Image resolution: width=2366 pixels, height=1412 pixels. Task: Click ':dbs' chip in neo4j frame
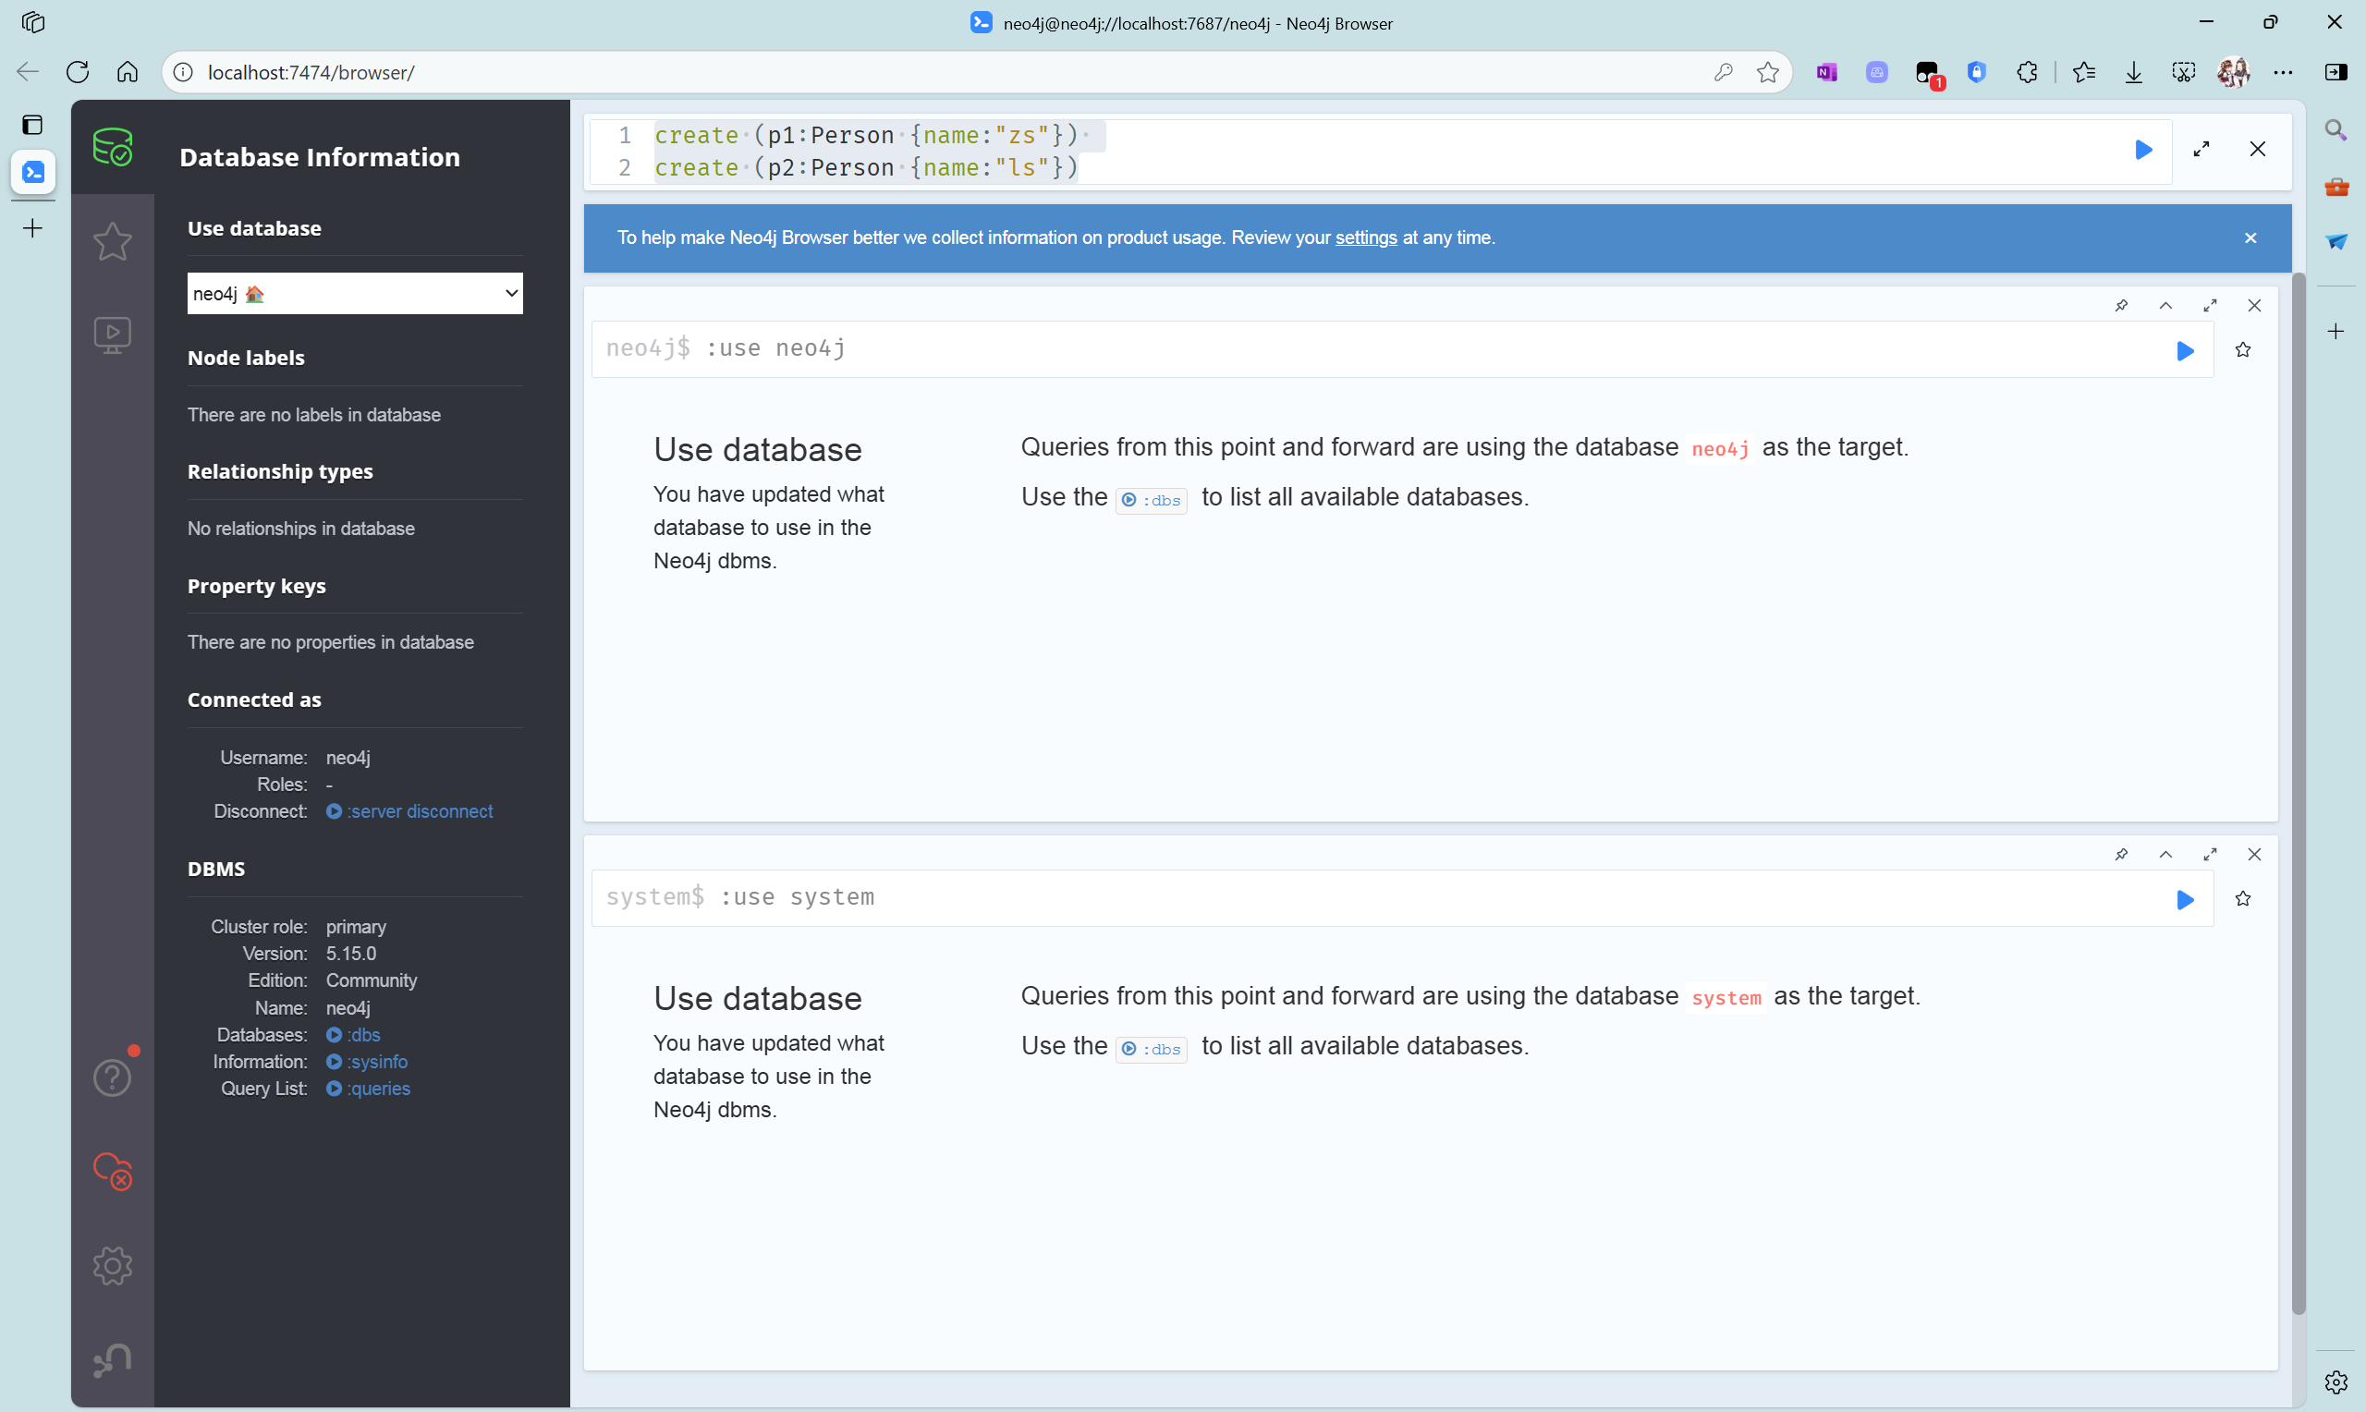pyautogui.click(x=1152, y=501)
